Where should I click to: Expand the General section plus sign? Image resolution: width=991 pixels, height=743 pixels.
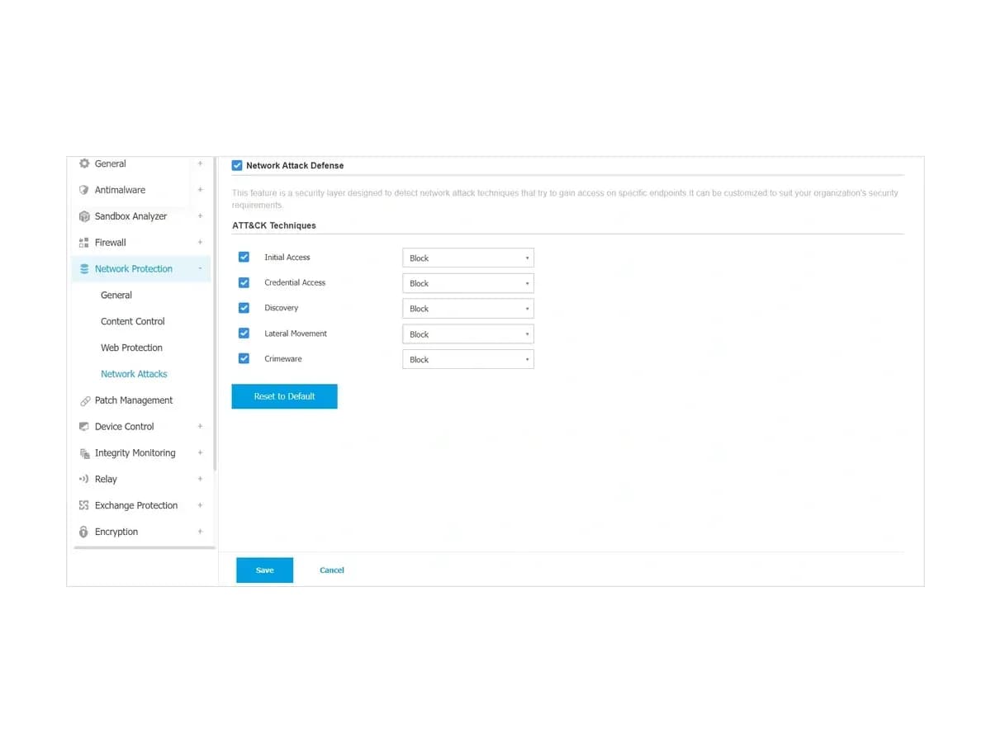pyautogui.click(x=200, y=163)
